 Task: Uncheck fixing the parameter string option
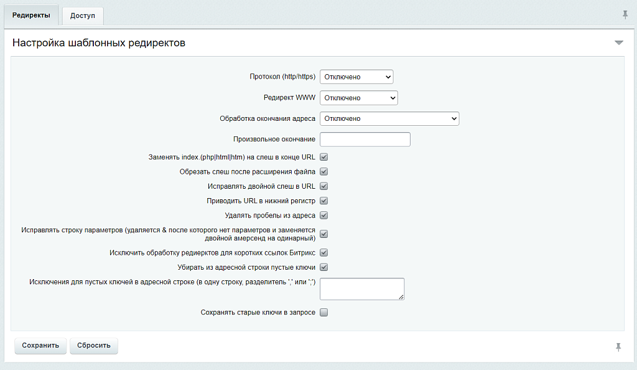pos(323,234)
